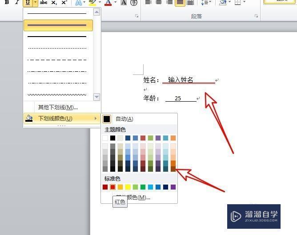Choose single line underline style
297x235 pixels.
(x=58, y=13)
